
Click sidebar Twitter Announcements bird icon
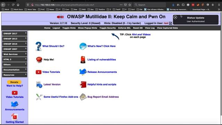[15, 105]
